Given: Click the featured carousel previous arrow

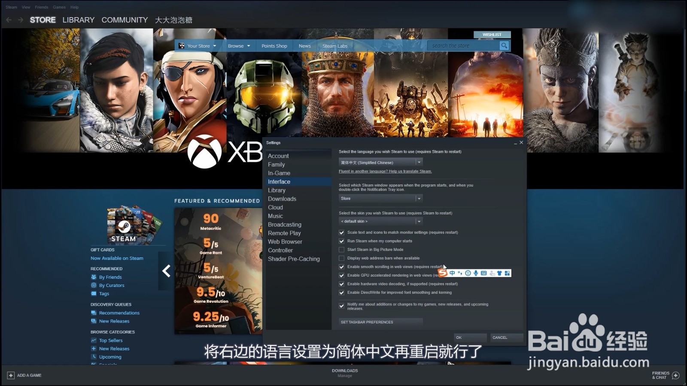Looking at the screenshot, I should pyautogui.click(x=166, y=271).
